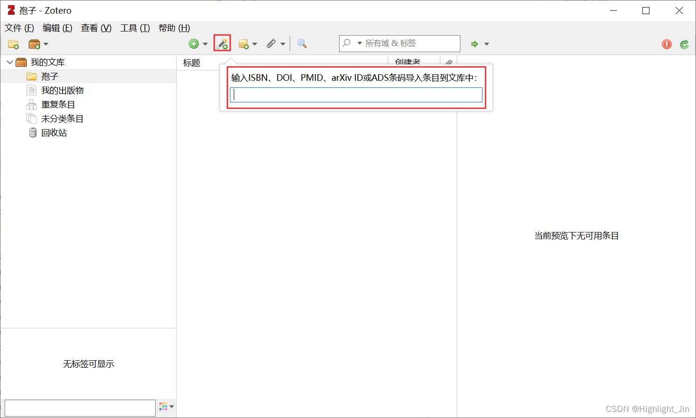Open the 回收站 trash

pos(54,132)
